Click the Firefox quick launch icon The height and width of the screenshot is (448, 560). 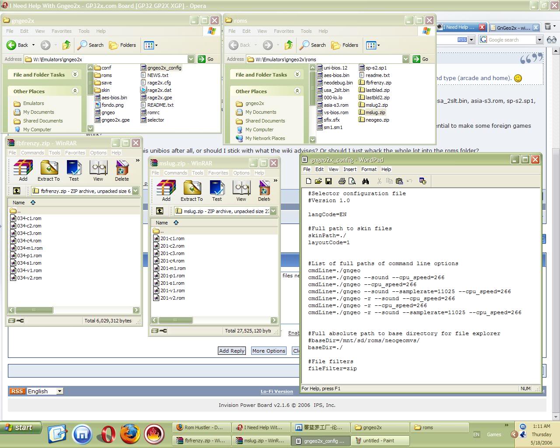point(130,434)
